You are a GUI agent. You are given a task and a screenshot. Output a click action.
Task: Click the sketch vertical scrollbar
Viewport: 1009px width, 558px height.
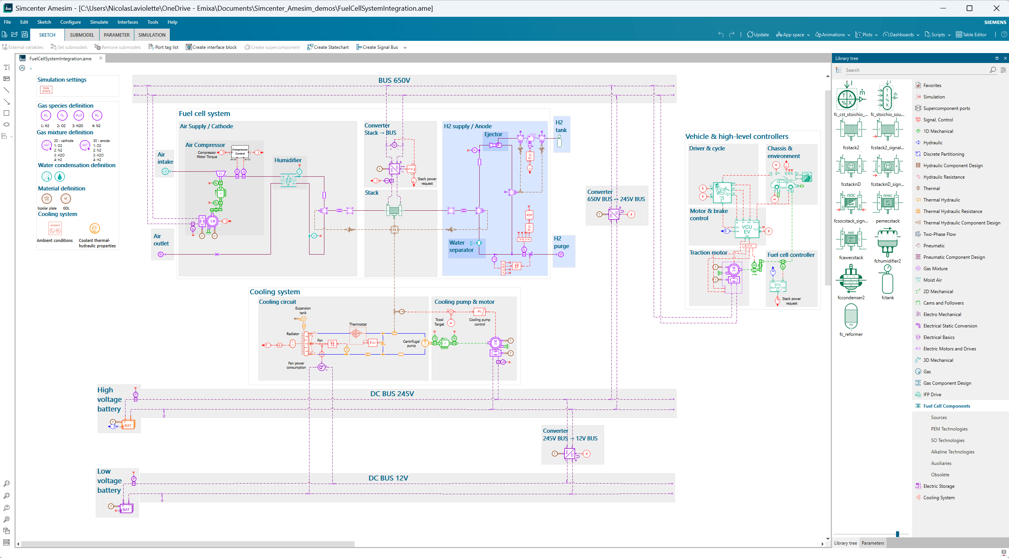pyautogui.click(x=827, y=188)
